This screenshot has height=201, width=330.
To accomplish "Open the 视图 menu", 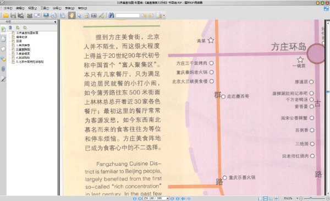I will (x=32, y=8).
